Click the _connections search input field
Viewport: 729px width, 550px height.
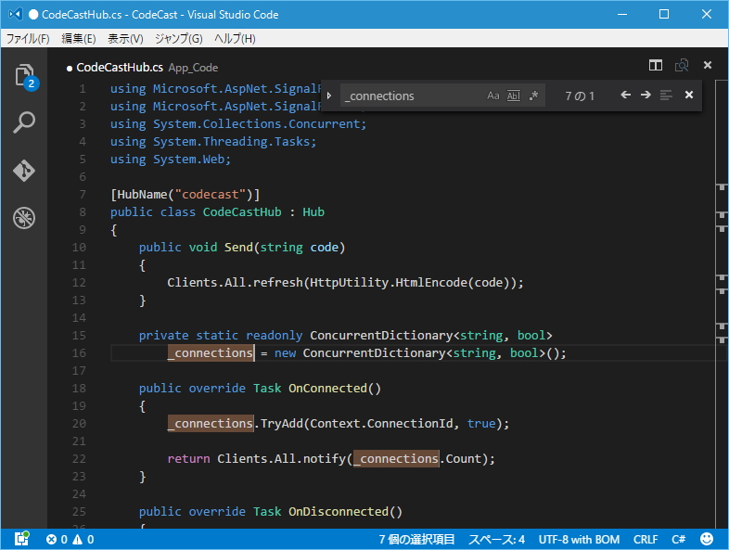412,96
